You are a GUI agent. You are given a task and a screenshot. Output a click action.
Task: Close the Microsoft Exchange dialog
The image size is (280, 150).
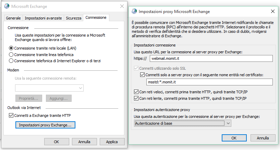tap(122, 6)
